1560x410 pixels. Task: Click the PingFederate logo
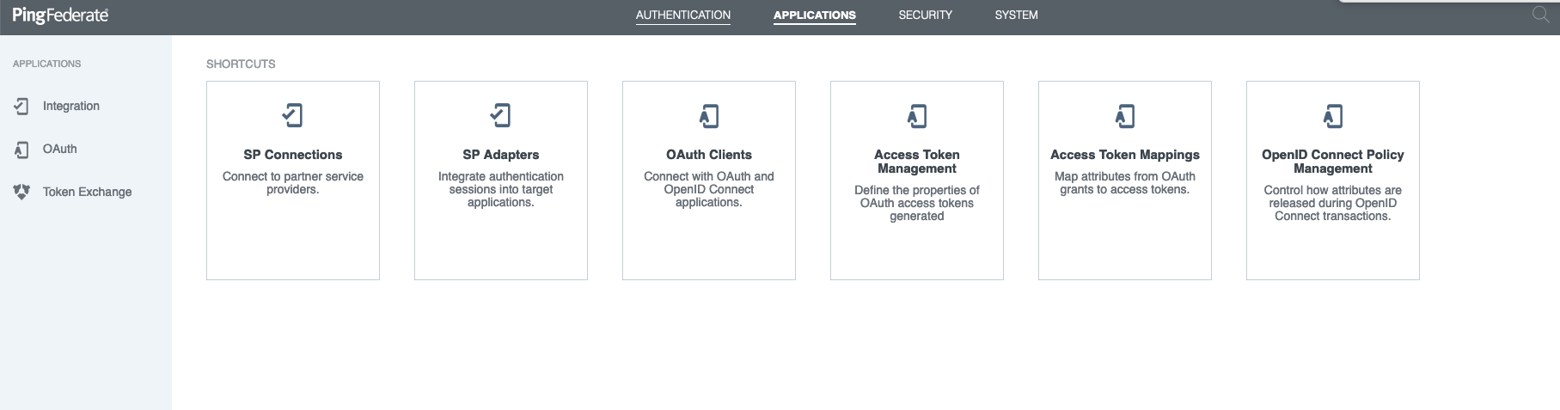(60, 15)
